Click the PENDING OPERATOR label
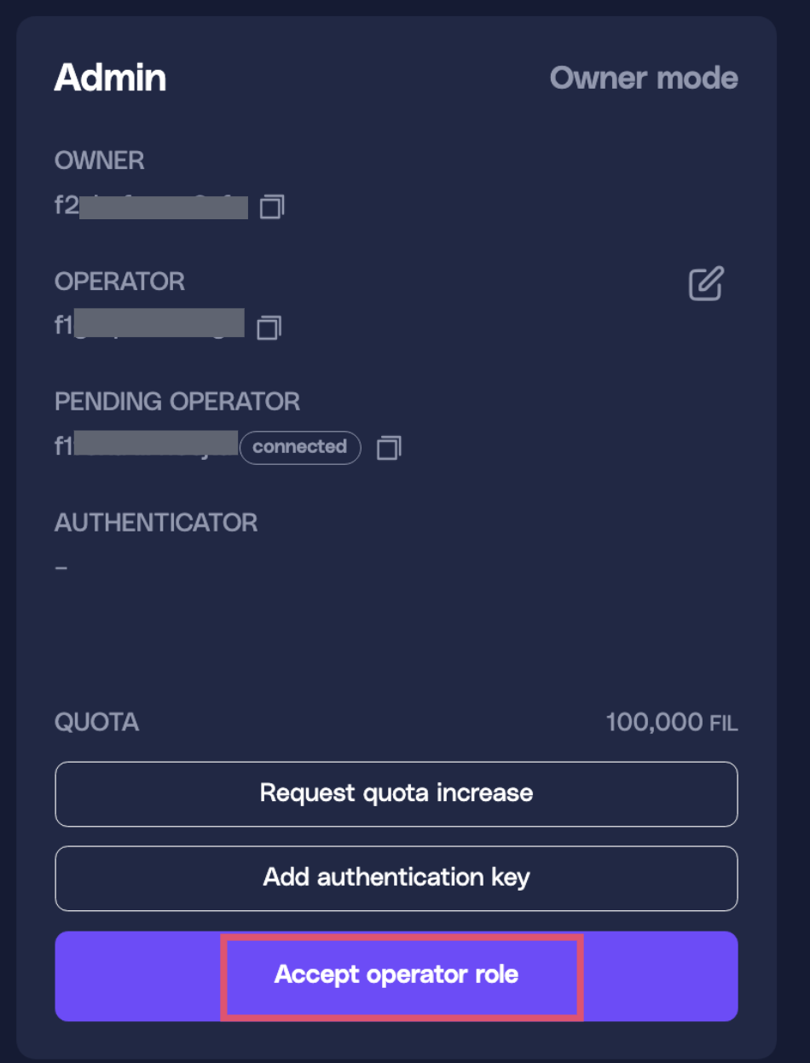 177,402
